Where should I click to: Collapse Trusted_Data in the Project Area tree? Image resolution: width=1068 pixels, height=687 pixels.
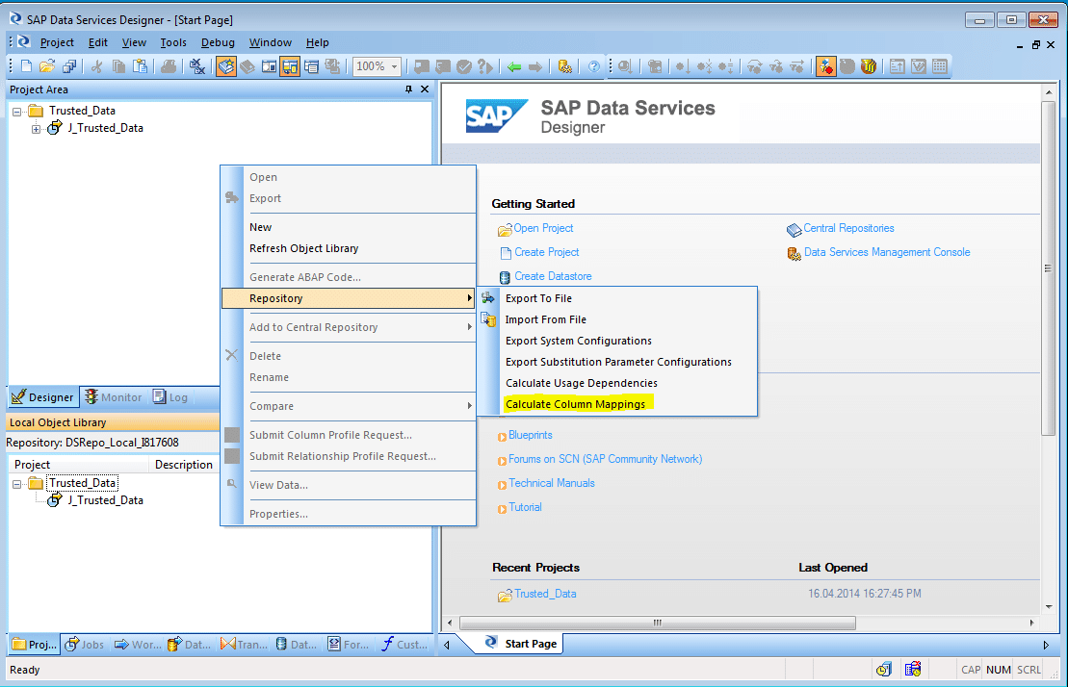tap(17, 112)
